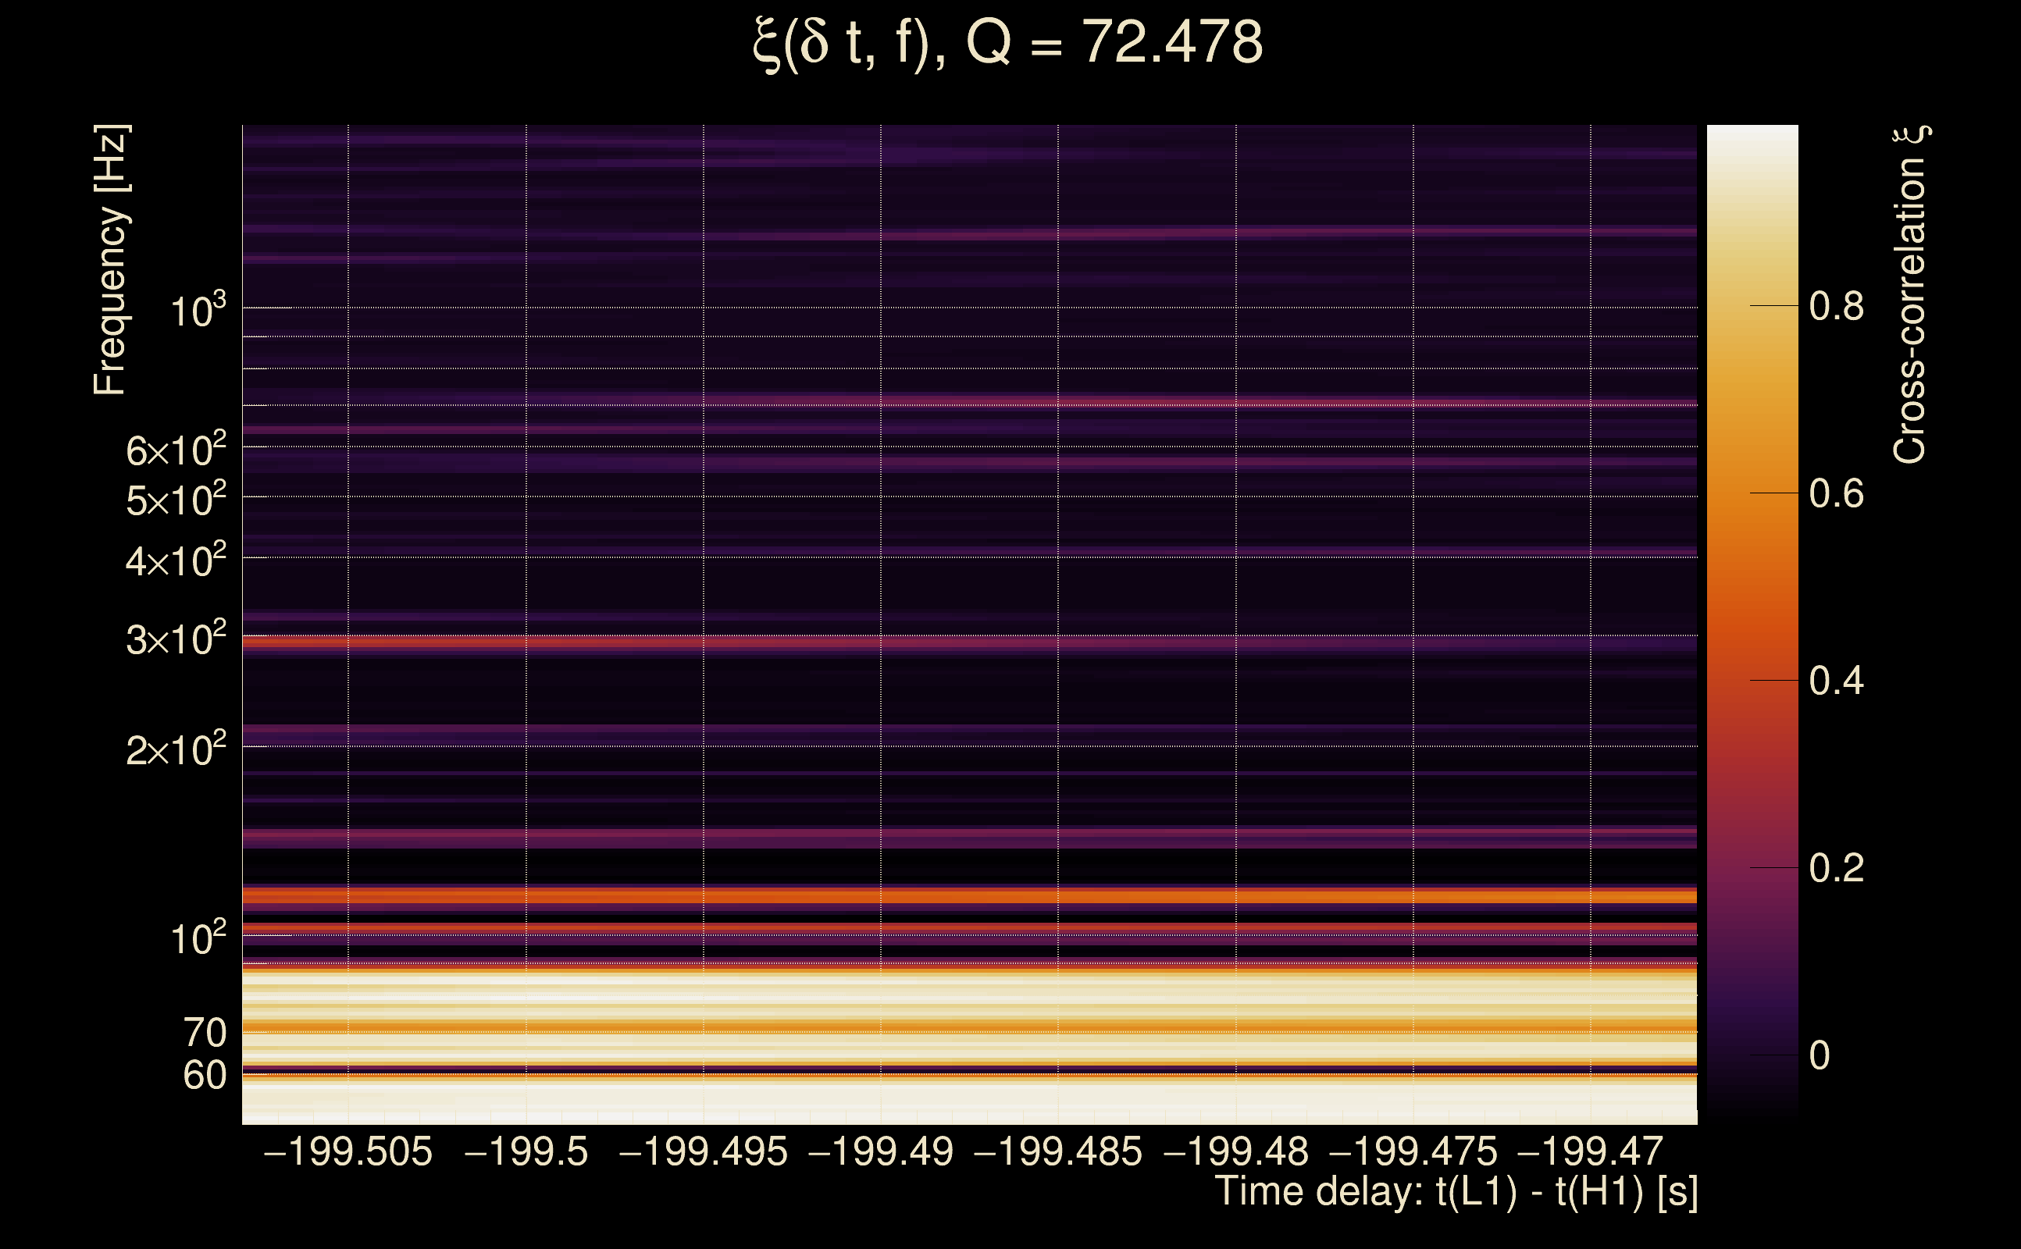Click the 70 frequency tick label
Image resolution: width=2021 pixels, height=1249 pixels.
coord(204,1033)
